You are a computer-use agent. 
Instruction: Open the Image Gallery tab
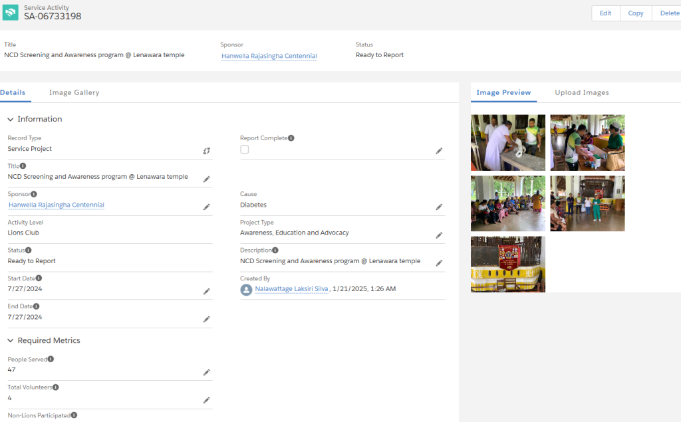point(74,92)
